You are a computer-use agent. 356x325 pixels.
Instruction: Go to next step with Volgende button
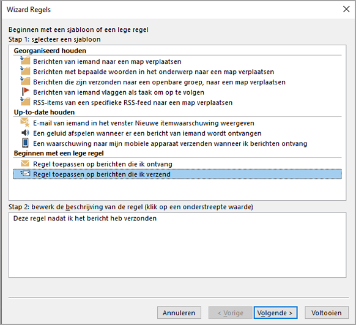pos(275,313)
